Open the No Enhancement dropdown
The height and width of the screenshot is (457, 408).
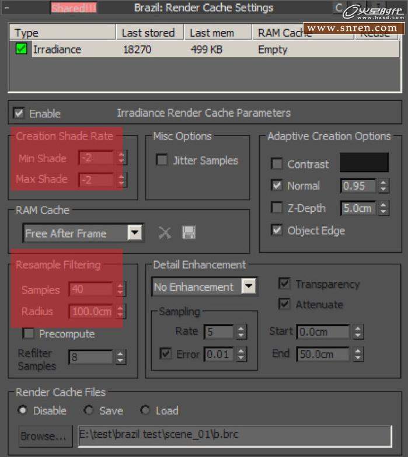pyautogui.click(x=249, y=287)
